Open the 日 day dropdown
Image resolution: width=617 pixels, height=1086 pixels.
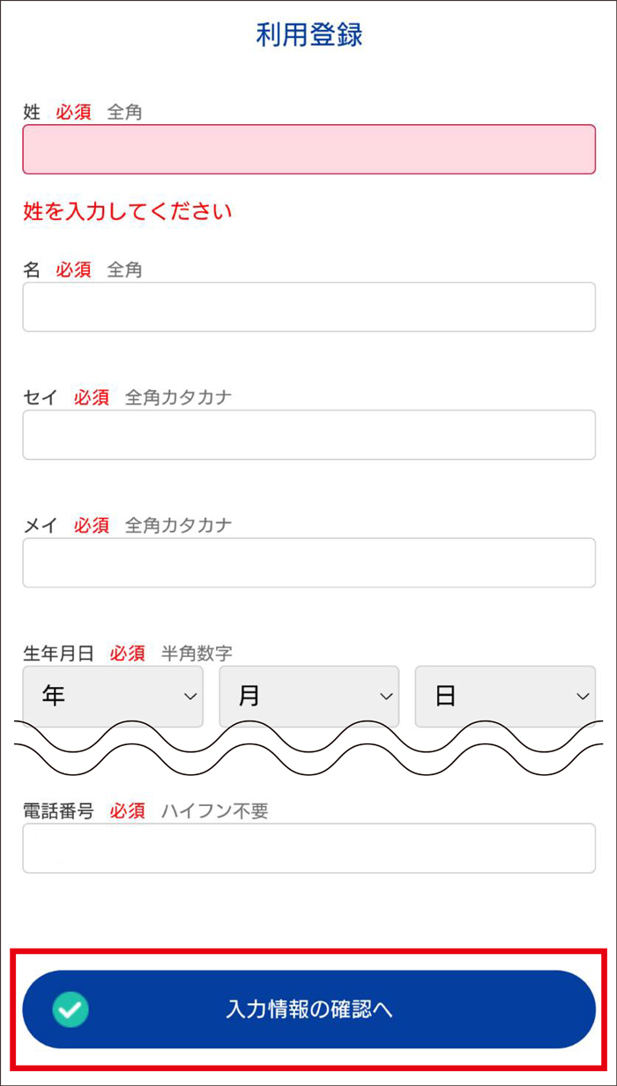coord(504,697)
